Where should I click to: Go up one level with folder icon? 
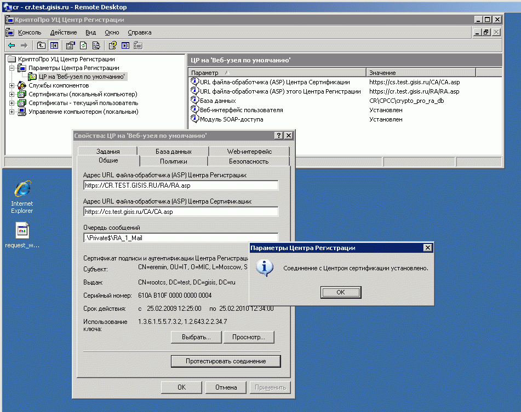(x=41, y=45)
